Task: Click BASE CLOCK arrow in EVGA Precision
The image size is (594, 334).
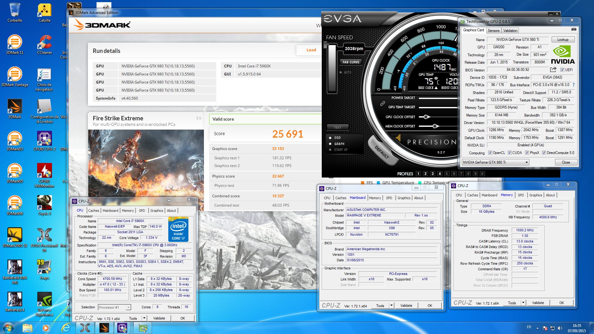Action: pyautogui.click(x=436, y=88)
